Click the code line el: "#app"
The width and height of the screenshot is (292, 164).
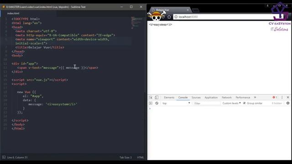[33, 96]
